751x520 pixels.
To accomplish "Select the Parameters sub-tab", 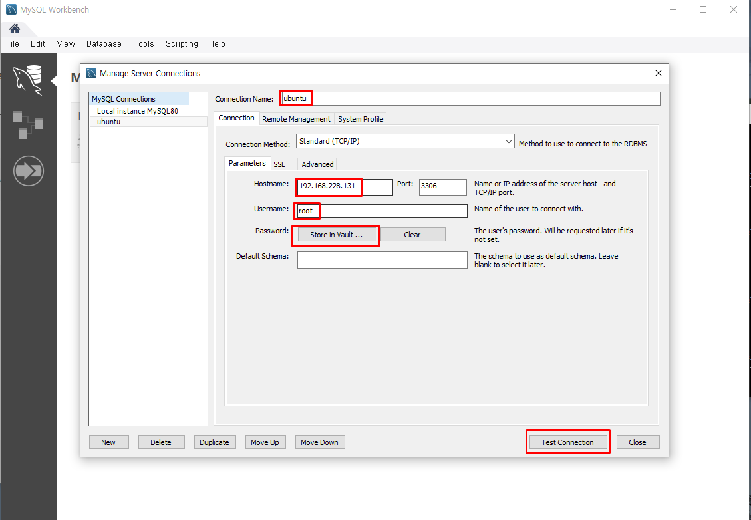I will [247, 164].
